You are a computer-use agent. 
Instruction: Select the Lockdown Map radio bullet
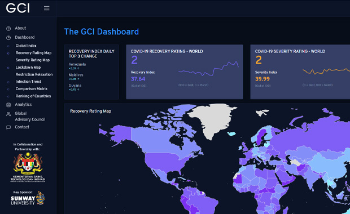tap(8, 68)
